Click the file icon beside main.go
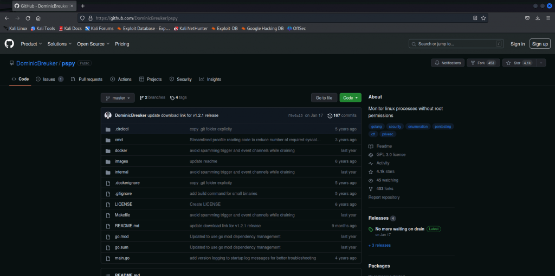 (x=108, y=258)
